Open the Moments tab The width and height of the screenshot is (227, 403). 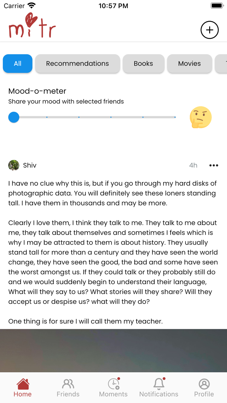[113, 388]
